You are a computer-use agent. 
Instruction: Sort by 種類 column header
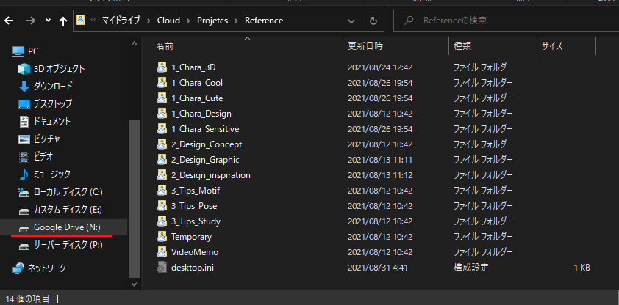coord(462,46)
